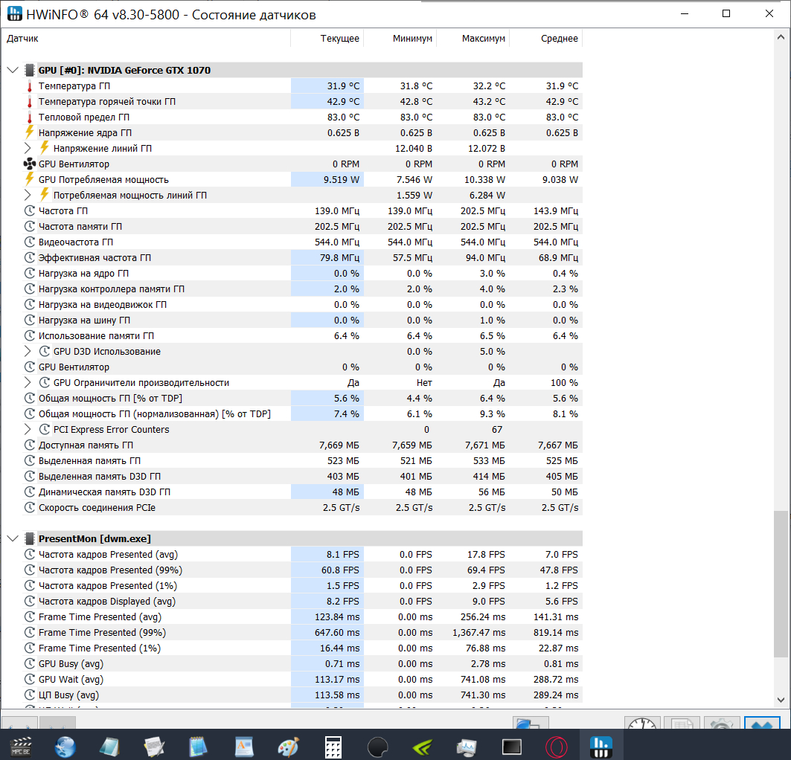This screenshot has height=760, width=791.
Task: Select the GPU Busy (avg) row
Action: pyautogui.click(x=303, y=664)
